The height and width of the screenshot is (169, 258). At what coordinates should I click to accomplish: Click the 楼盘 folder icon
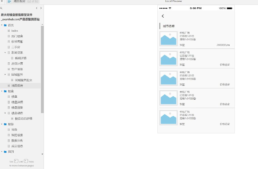pos(5,91)
